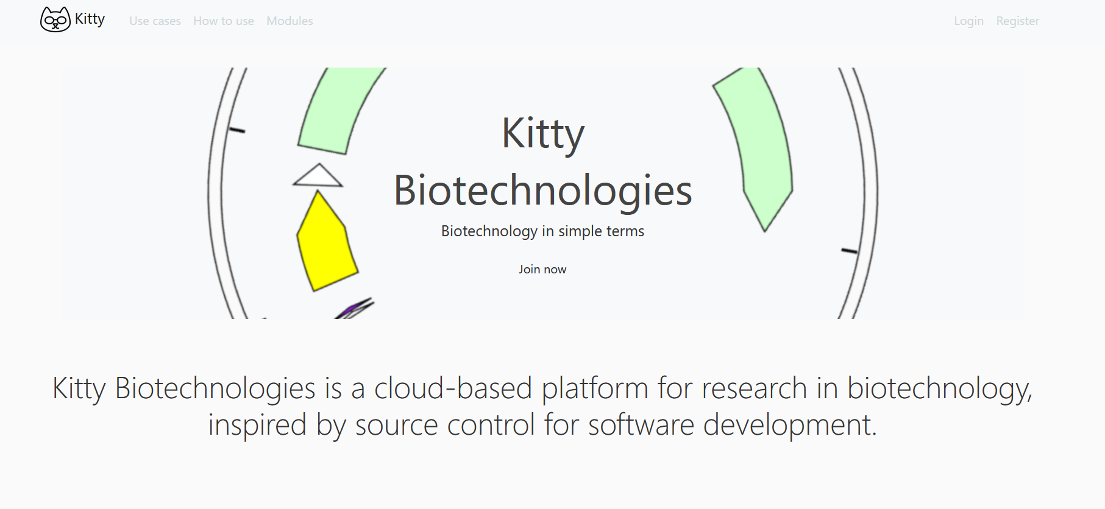Click the Kitty brand name text
The width and height of the screenshot is (1105, 509).
click(89, 19)
